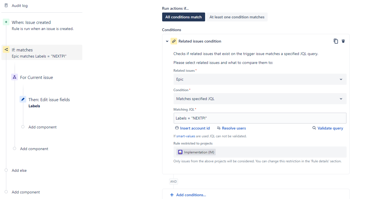This screenshot has width=384, height=199.
Task: Select the For Current issue branch icon
Action: [14, 77]
